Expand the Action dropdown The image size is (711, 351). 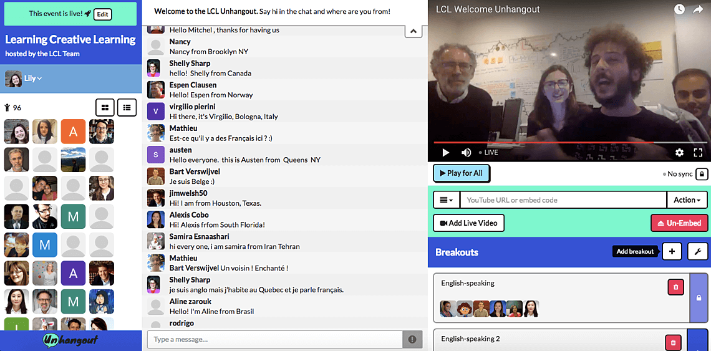pyautogui.click(x=687, y=200)
